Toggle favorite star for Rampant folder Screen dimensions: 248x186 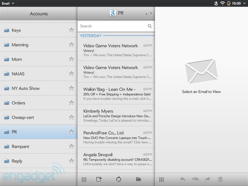pos(72,146)
